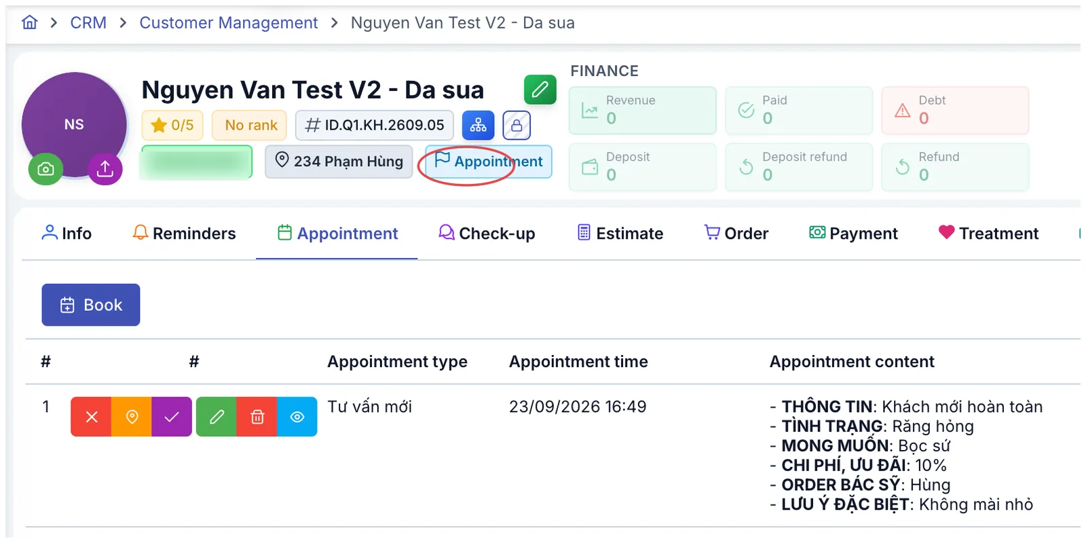This screenshot has width=1086, height=543.
Task: Go to the home breadcrumb icon
Action: (29, 22)
